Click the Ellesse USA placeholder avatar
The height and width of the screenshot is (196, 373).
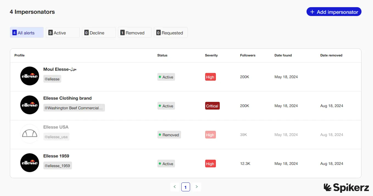click(30, 134)
